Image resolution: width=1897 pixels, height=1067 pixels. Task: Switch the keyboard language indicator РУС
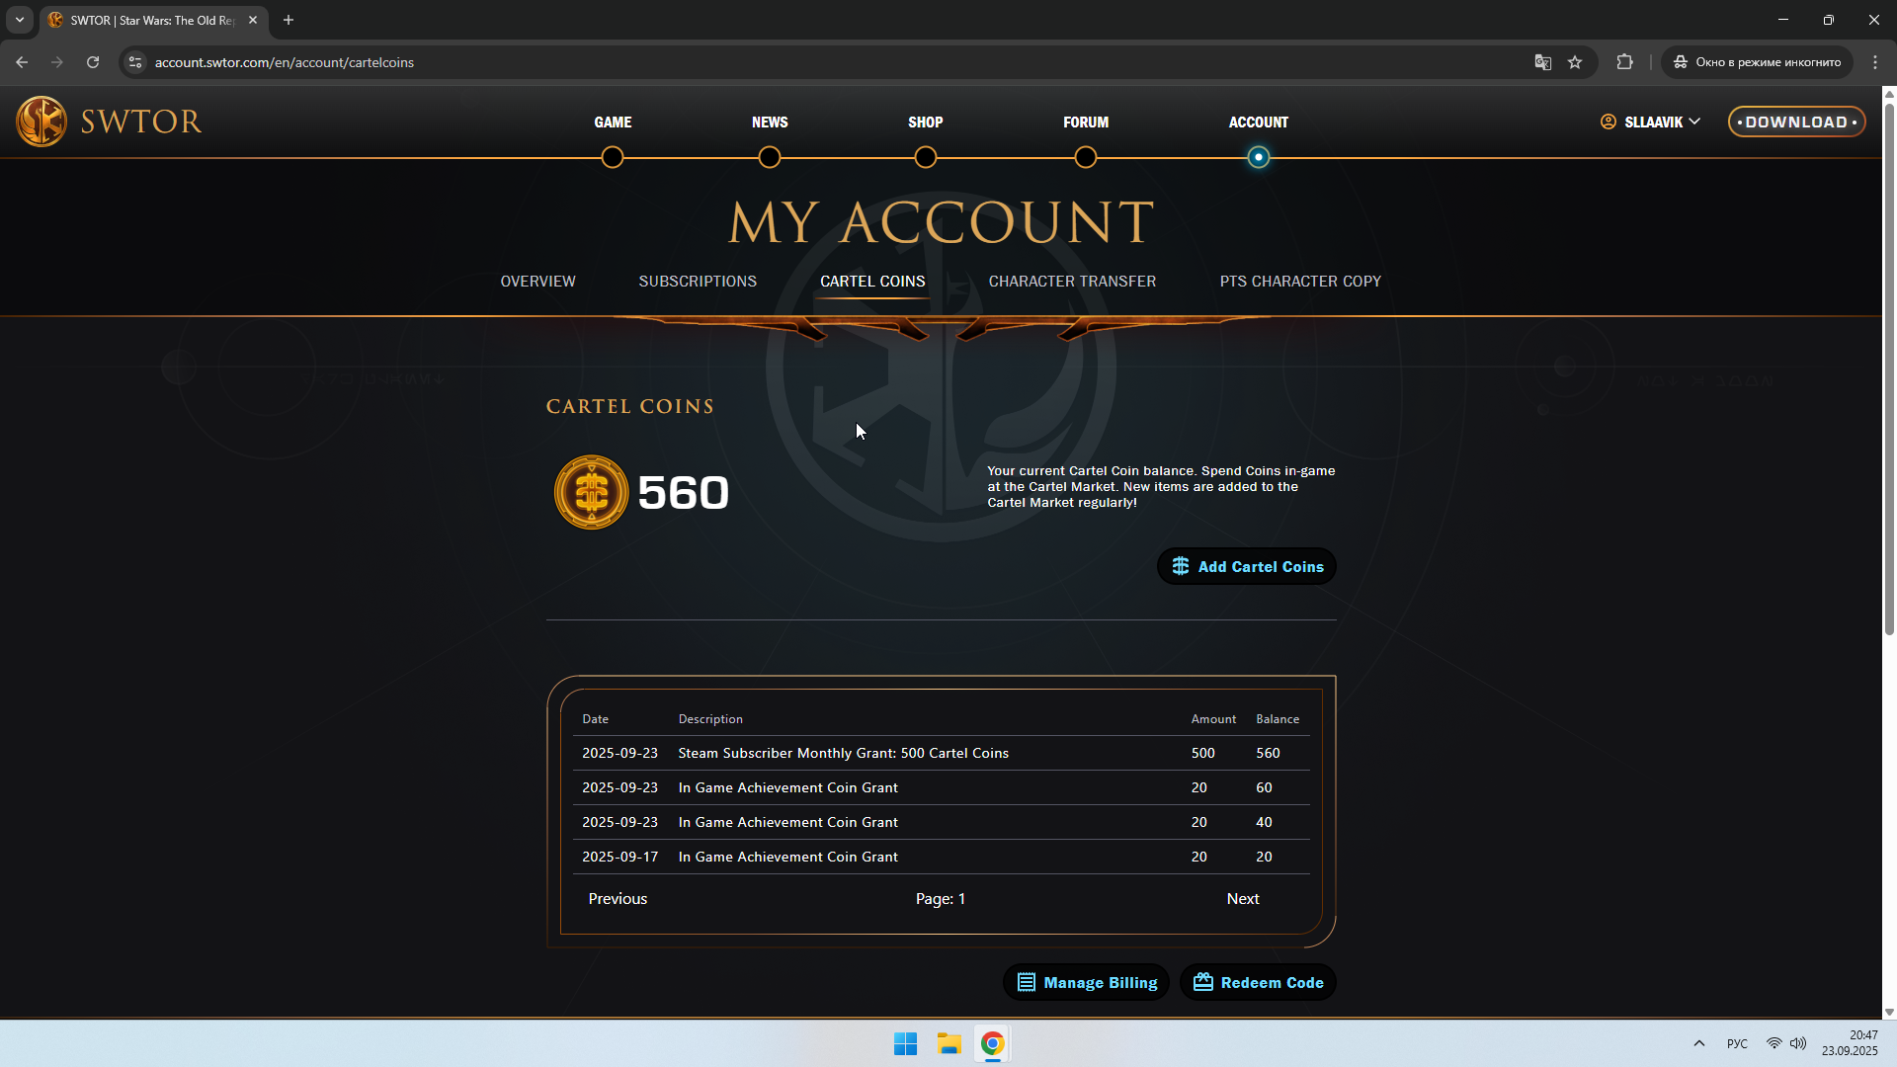[x=1737, y=1043]
